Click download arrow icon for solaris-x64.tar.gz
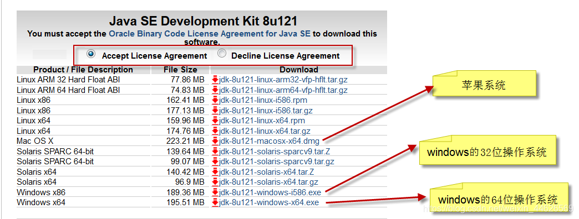The width and height of the screenshot is (579, 219). (215, 182)
